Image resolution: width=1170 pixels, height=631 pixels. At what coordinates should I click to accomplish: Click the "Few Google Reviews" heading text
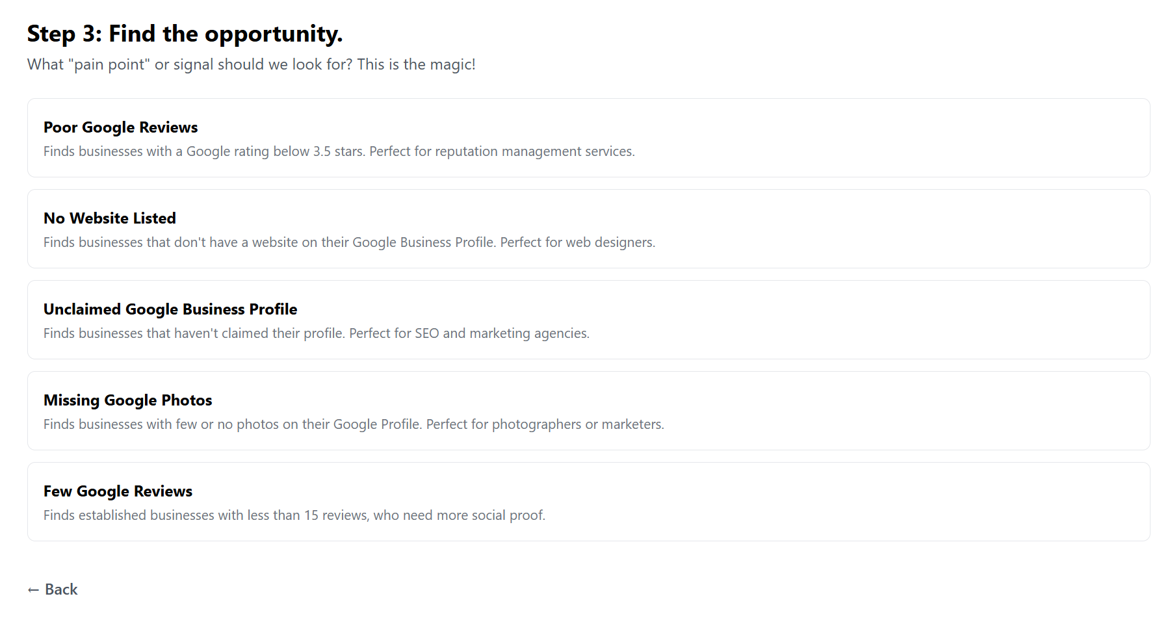pyautogui.click(x=118, y=491)
